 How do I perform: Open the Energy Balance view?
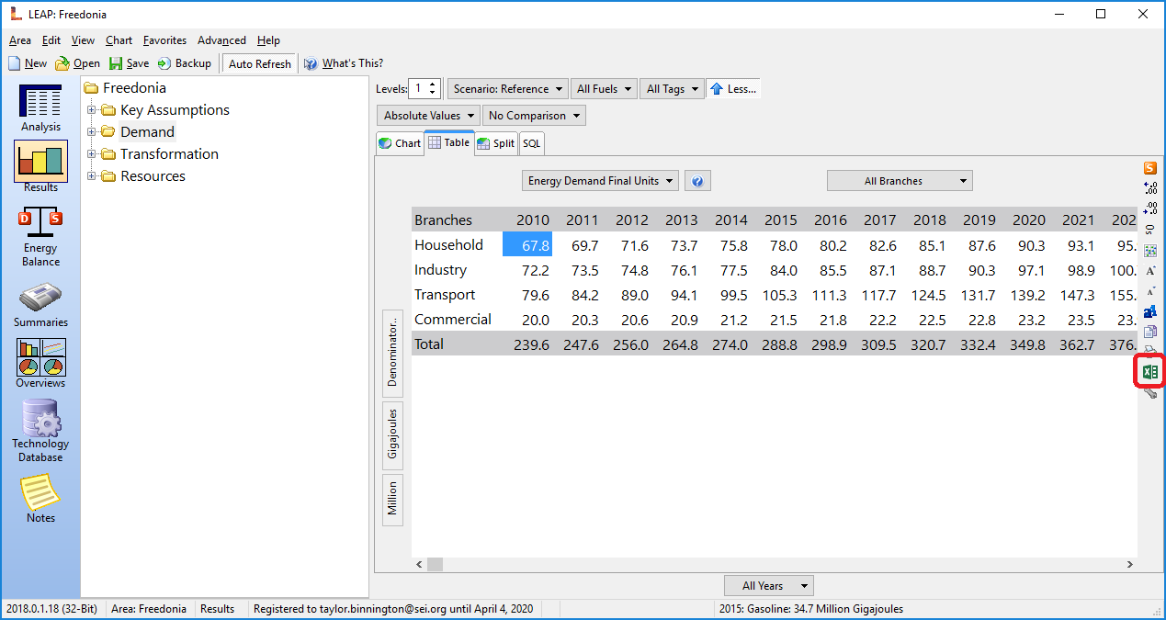(40, 237)
